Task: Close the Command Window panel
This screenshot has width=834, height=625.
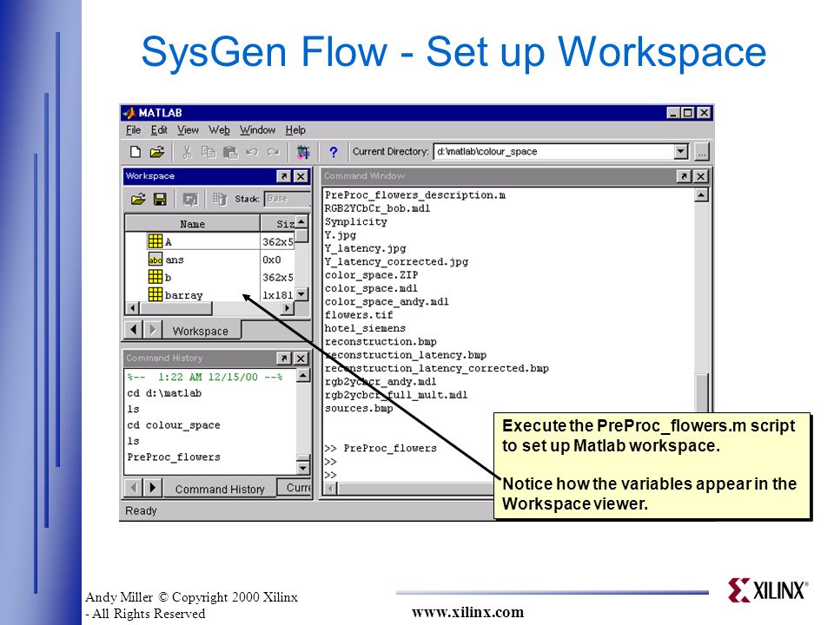Action: [701, 176]
